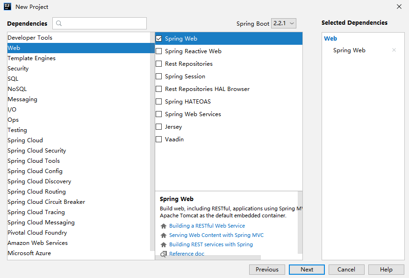The image size is (409, 278).
Task: Click home icon beside Serving Web Content guide
Action: [x=164, y=235]
